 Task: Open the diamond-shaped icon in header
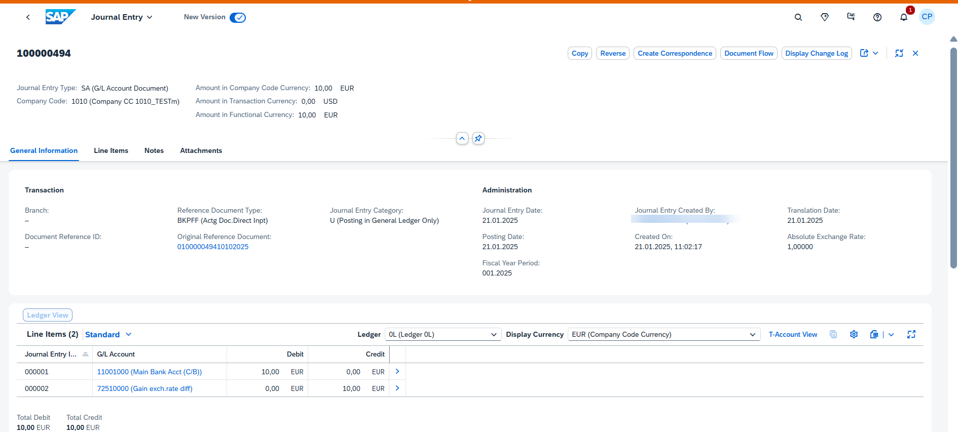(825, 17)
